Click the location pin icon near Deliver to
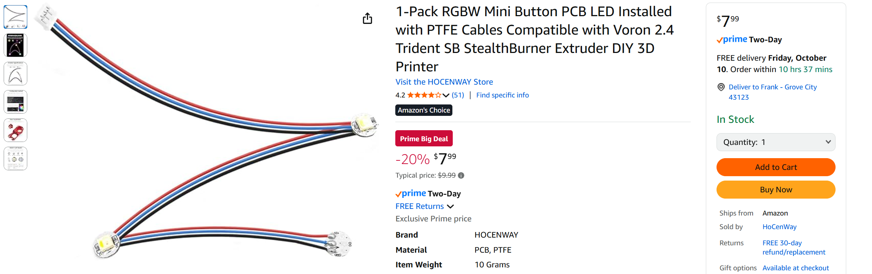 (x=721, y=87)
